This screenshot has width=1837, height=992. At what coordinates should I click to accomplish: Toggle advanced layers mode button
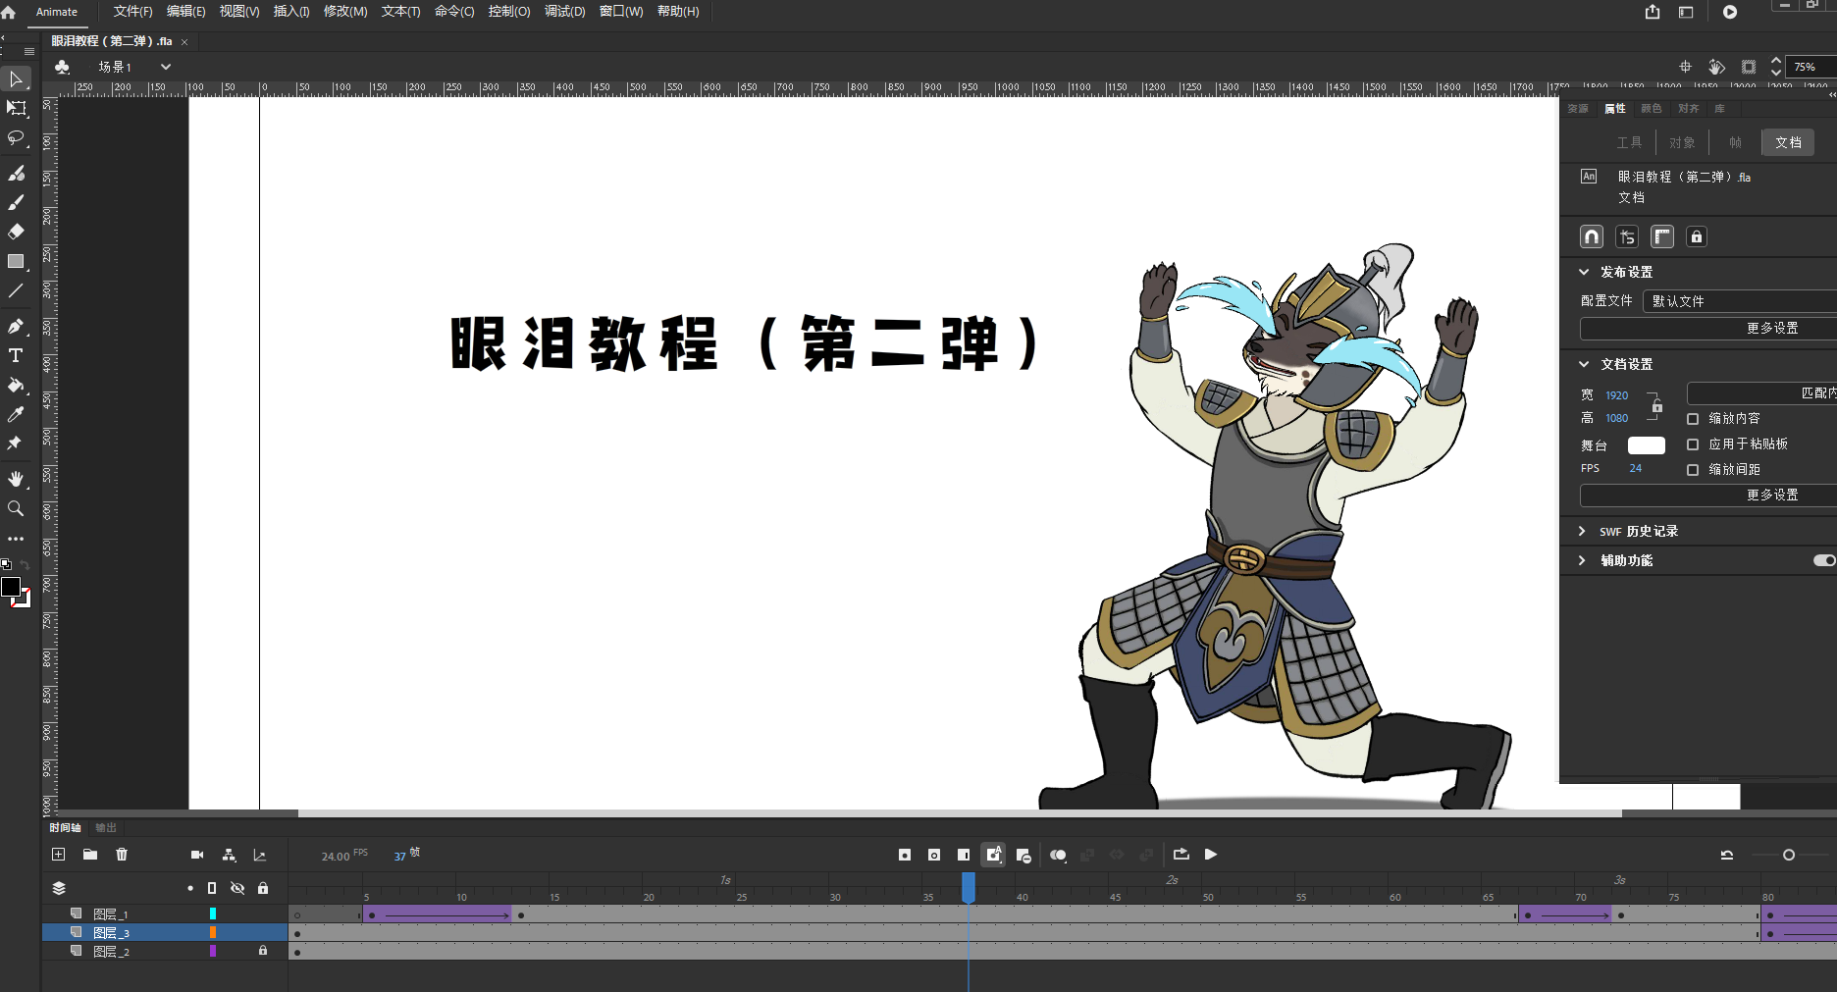click(x=1627, y=236)
